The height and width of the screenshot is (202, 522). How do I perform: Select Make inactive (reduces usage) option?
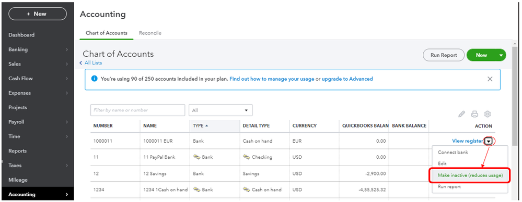point(470,175)
